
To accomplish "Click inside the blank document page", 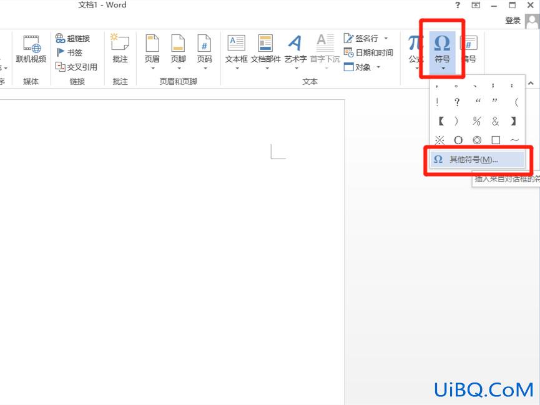I will (x=172, y=251).
